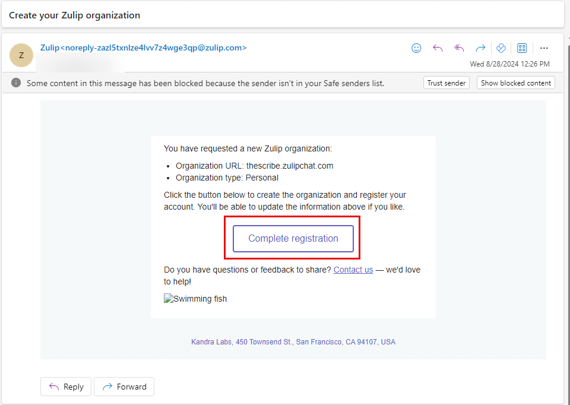Click the Zulip sender email address

(143, 48)
